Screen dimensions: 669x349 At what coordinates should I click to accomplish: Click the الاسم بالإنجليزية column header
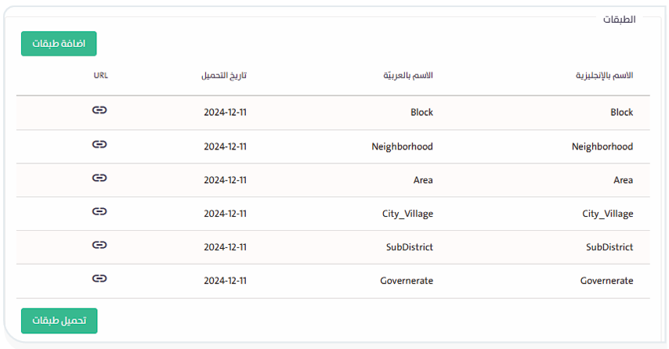click(x=603, y=76)
